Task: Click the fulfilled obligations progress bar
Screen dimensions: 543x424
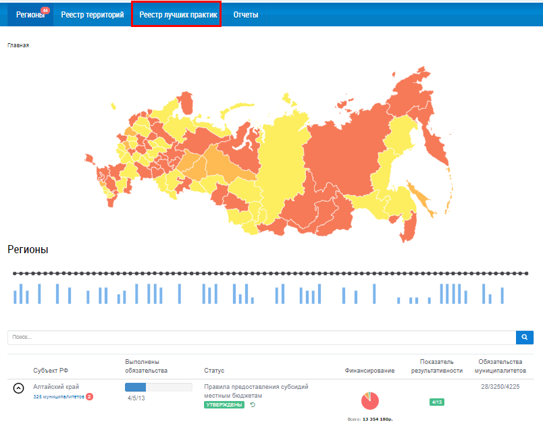Action: [x=158, y=387]
